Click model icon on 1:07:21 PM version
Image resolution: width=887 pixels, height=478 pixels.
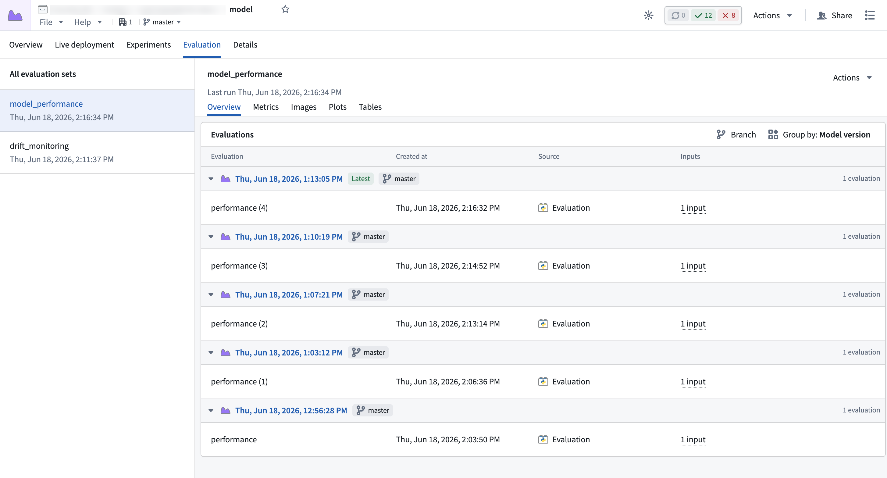[x=225, y=294]
